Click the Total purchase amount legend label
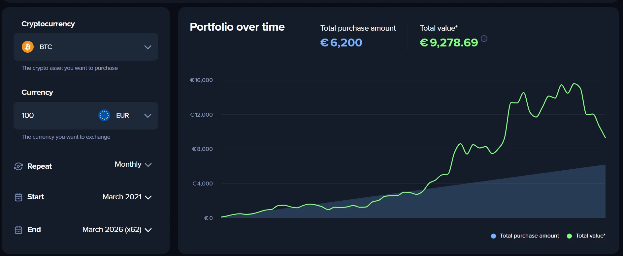This screenshot has width=623, height=256. point(529,236)
